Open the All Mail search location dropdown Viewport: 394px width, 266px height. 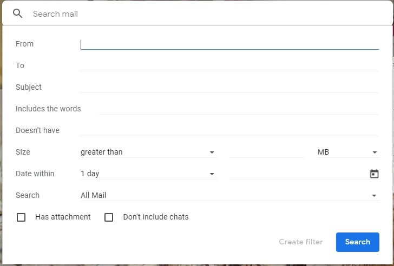[x=229, y=195]
